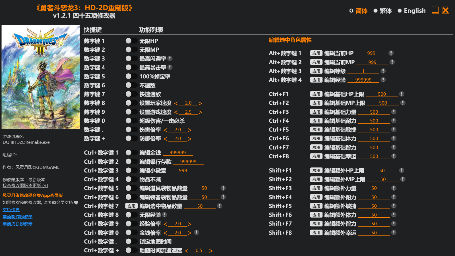This screenshot has width=455, height=256.
Task: Click the info icon for 编辑基础敏捷
Action: [x=394, y=129]
